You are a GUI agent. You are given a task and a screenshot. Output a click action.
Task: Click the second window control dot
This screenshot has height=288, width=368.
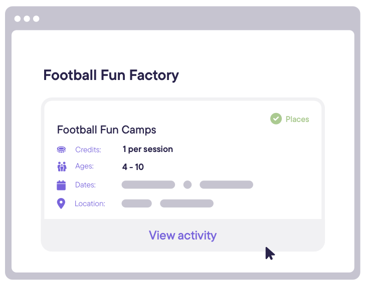pos(27,18)
